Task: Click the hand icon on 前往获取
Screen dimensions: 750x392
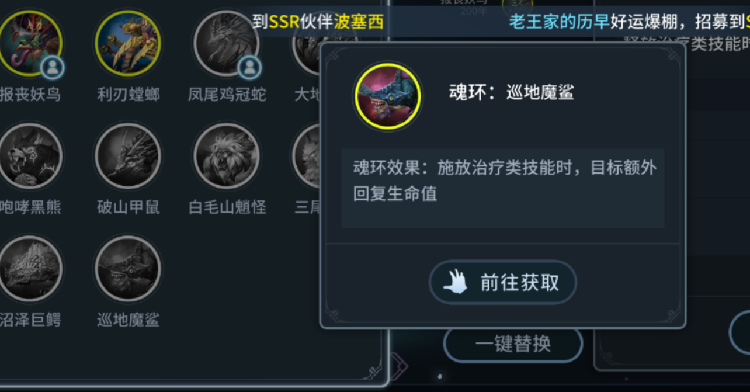Action: pos(455,283)
